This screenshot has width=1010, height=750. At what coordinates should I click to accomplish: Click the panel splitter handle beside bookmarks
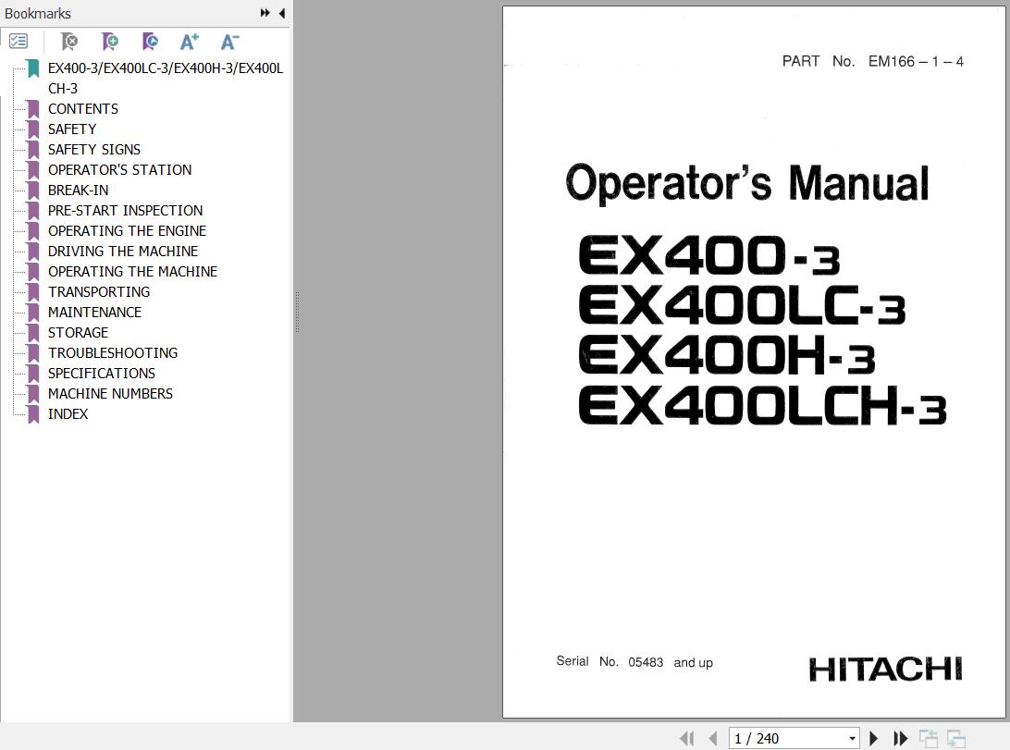tap(297, 313)
